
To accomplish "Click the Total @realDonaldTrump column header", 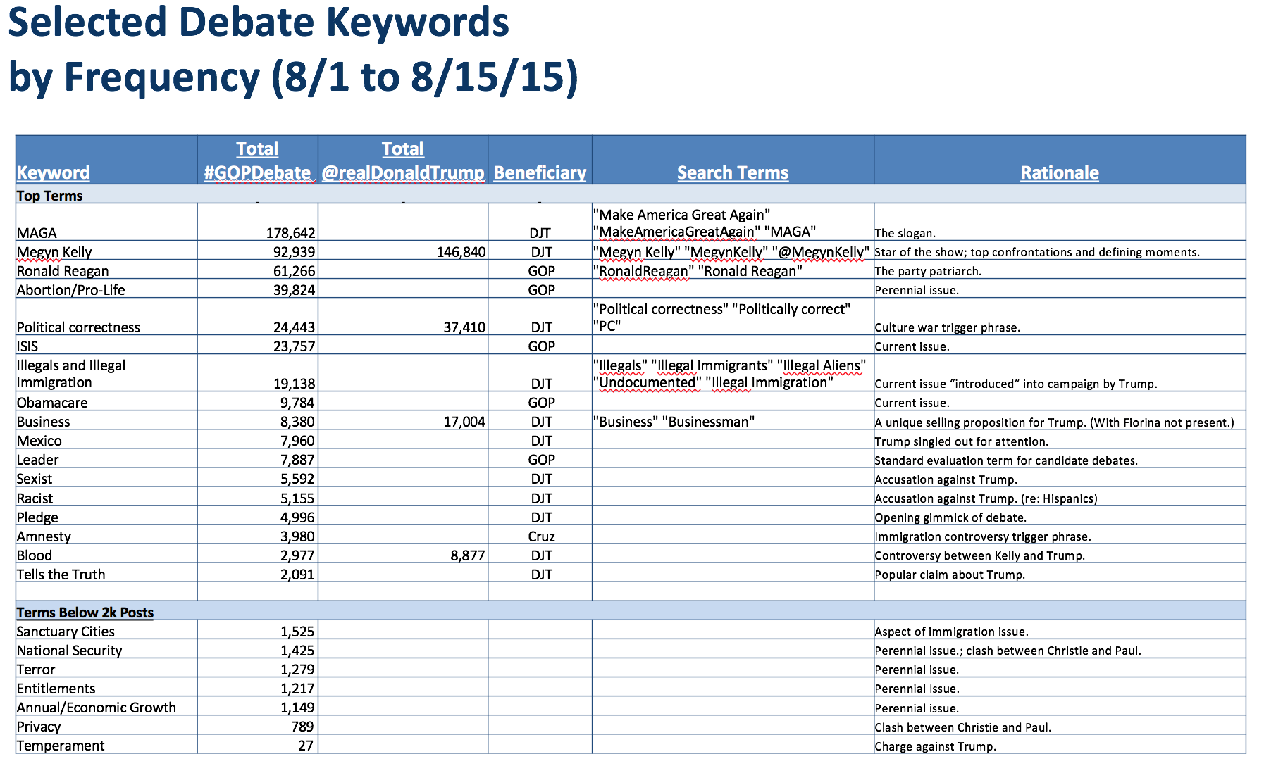I will 403,161.
